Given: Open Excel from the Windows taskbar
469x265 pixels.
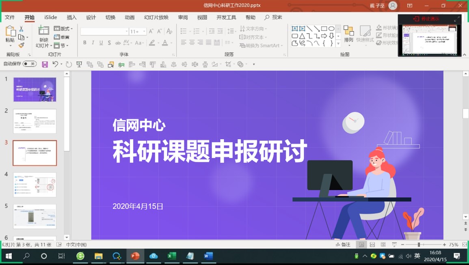Looking at the screenshot, I should click(x=172, y=256).
